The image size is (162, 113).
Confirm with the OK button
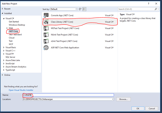138,108
